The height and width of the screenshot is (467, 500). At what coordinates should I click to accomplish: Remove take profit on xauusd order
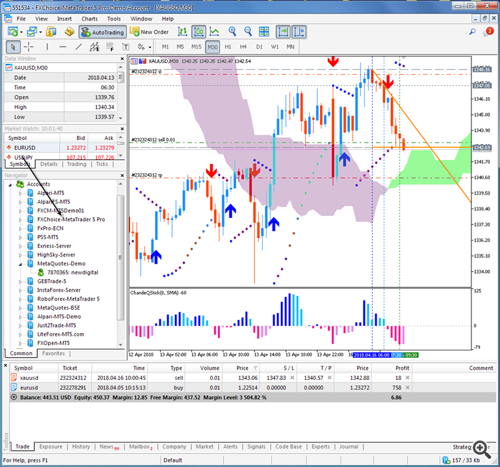click(x=329, y=378)
